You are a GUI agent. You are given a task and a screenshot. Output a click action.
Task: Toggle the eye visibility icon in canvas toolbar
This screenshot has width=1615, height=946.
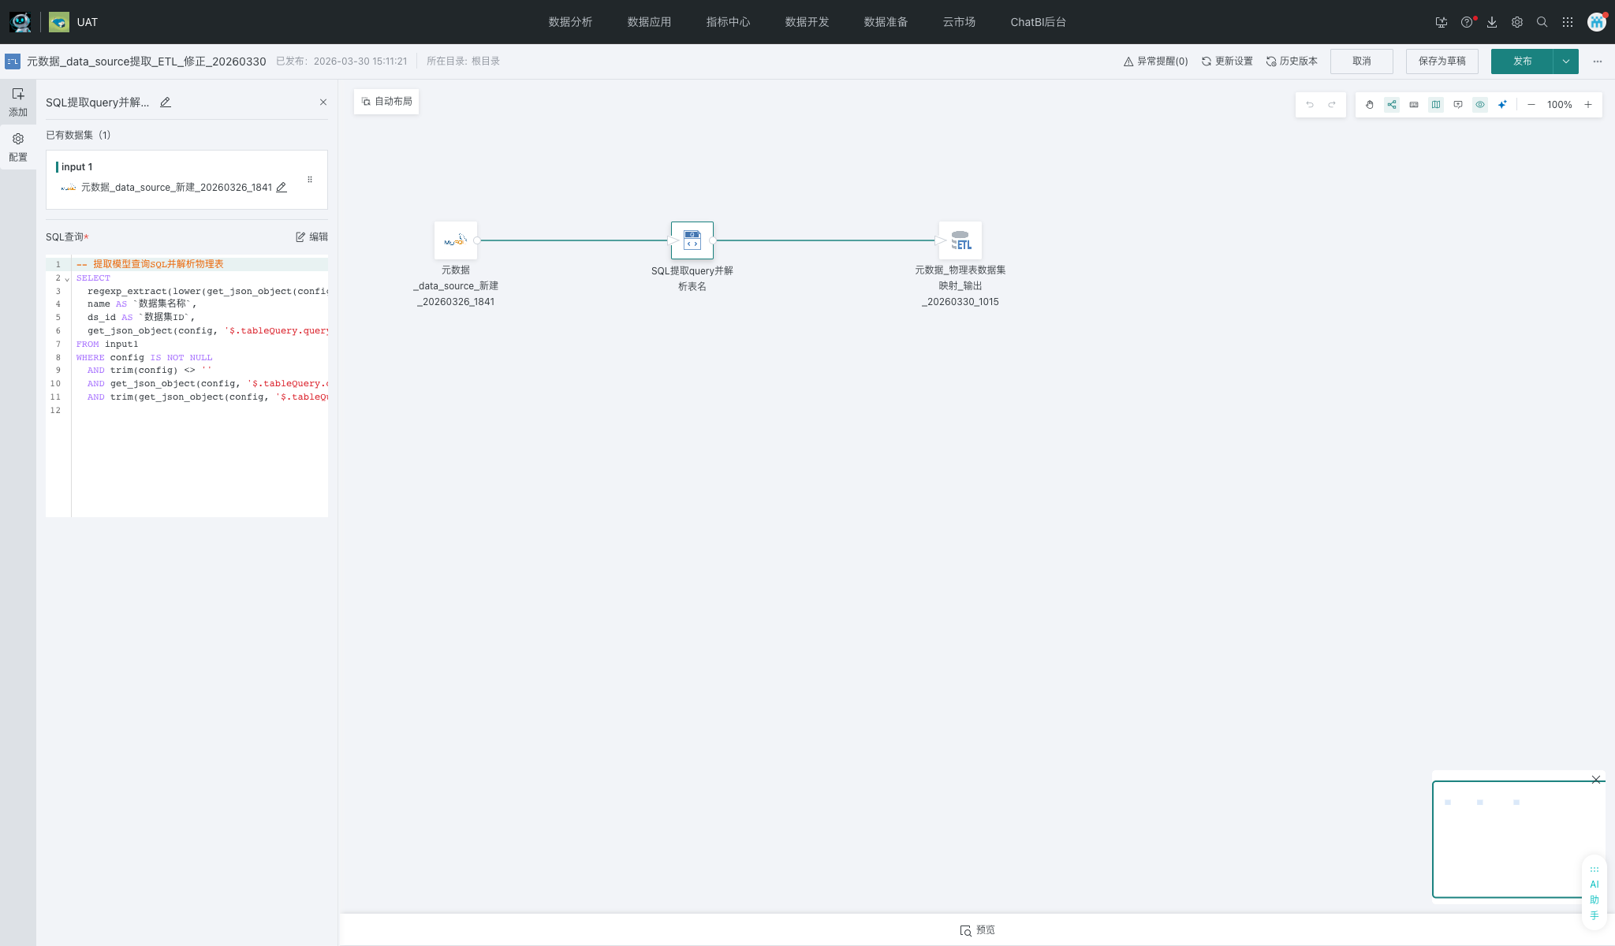tap(1480, 105)
